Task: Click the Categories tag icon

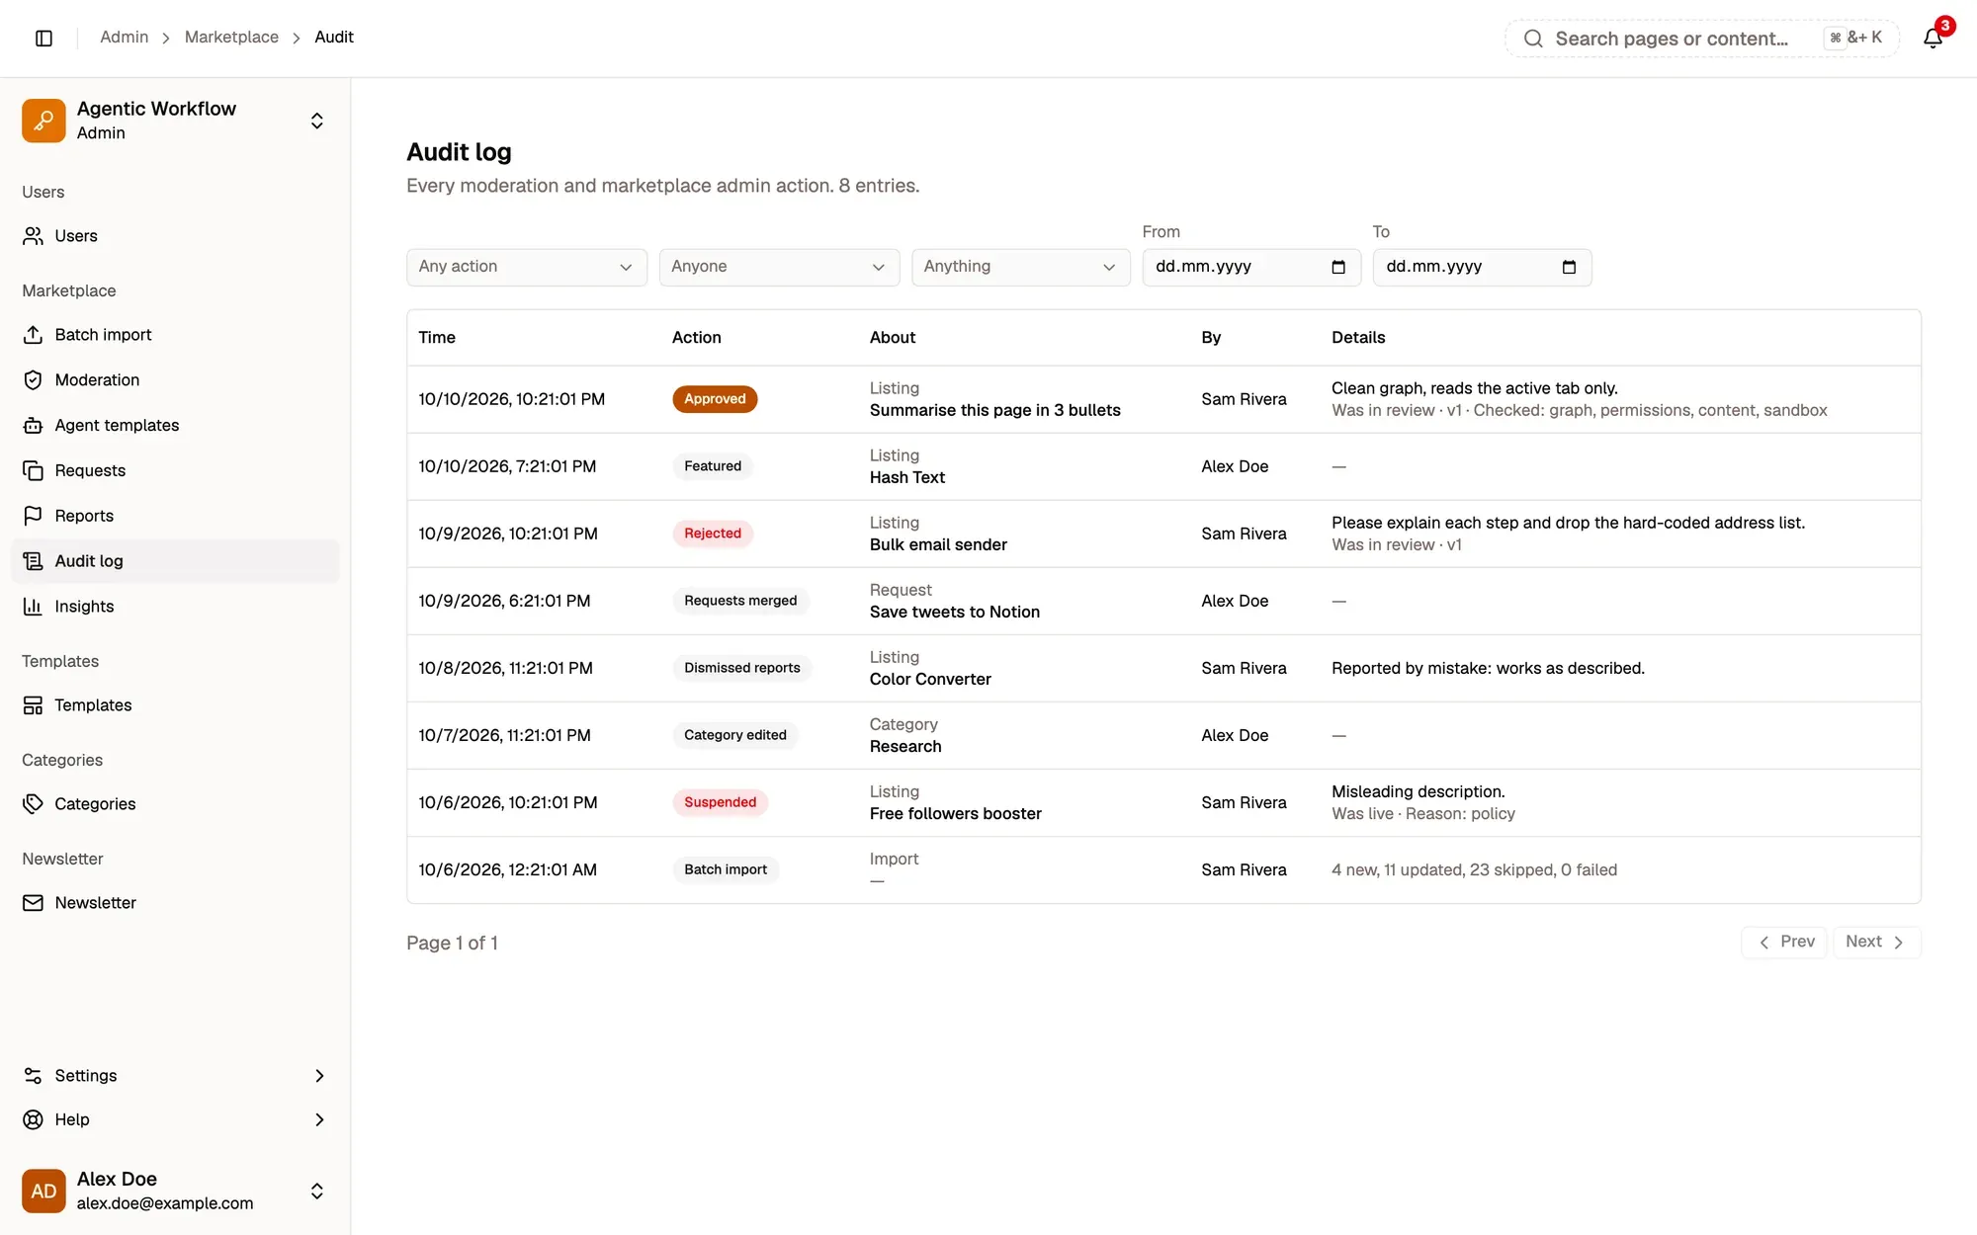Action: pyautogui.click(x=33, y=804)
